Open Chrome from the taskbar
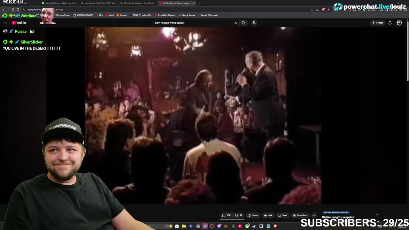 198,226
